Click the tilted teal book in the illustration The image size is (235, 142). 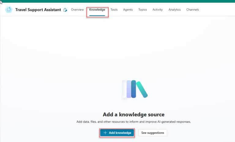[x=142, y=90]
